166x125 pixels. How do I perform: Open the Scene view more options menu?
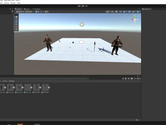pyautogui.click(x=139, y=9)
